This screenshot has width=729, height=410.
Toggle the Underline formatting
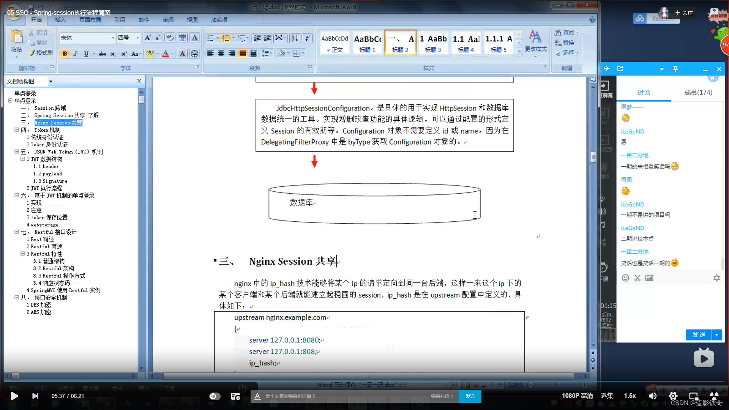point(86,54)
